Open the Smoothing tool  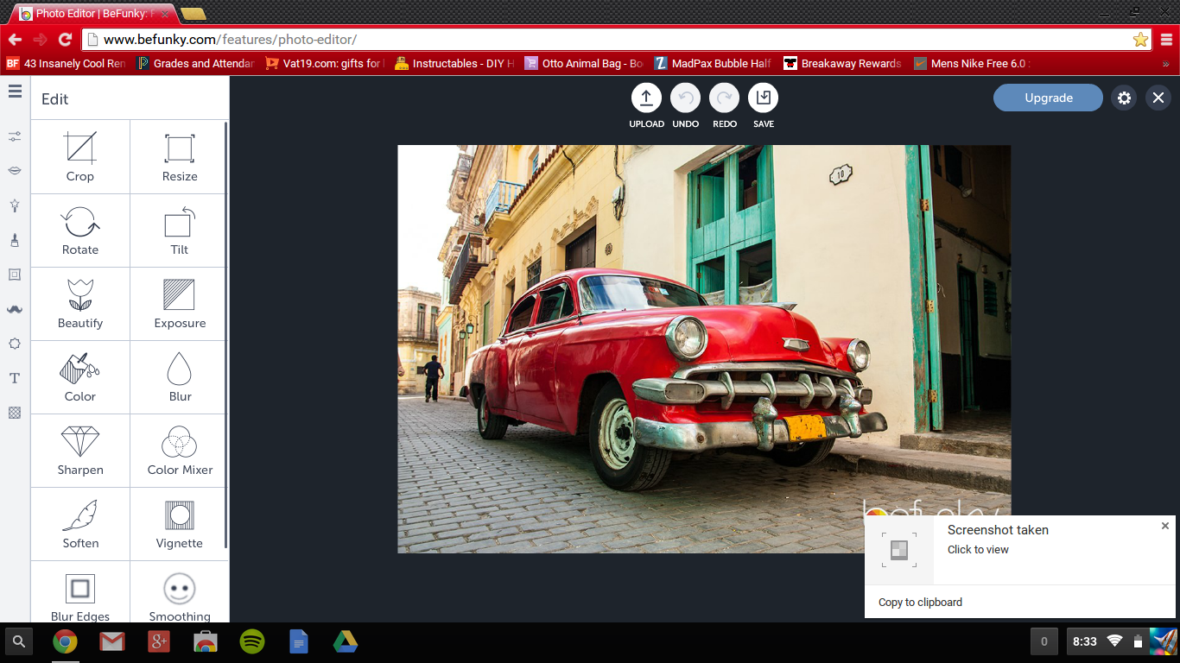tap(180, 592)
